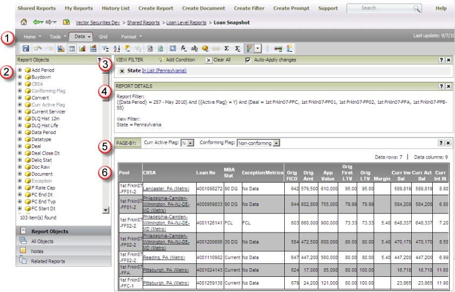Screen dimensions: 455x292
Task: Open the Conforming Flag dropdown
Action: coord(276,143)
